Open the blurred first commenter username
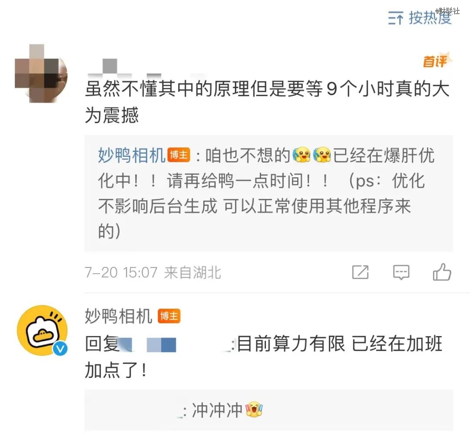470x441 pixels. tap(147, 67)
